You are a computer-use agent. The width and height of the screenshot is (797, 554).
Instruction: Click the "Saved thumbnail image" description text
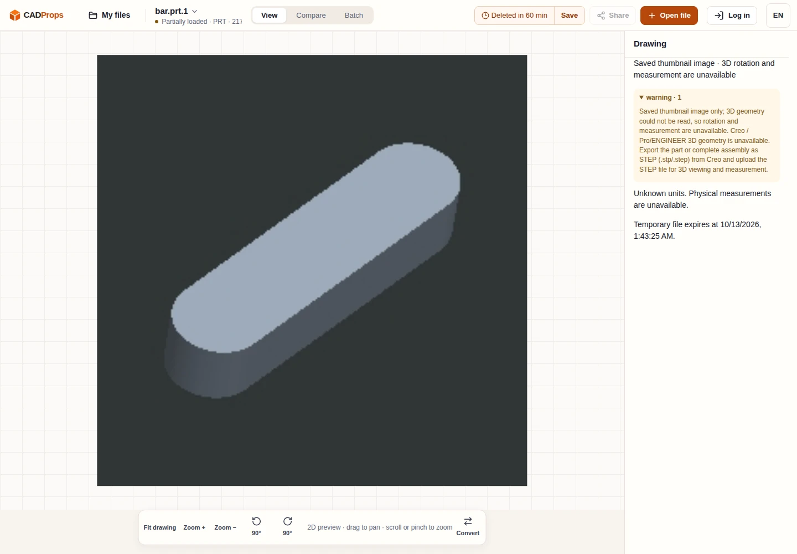[x=704, y=69]
